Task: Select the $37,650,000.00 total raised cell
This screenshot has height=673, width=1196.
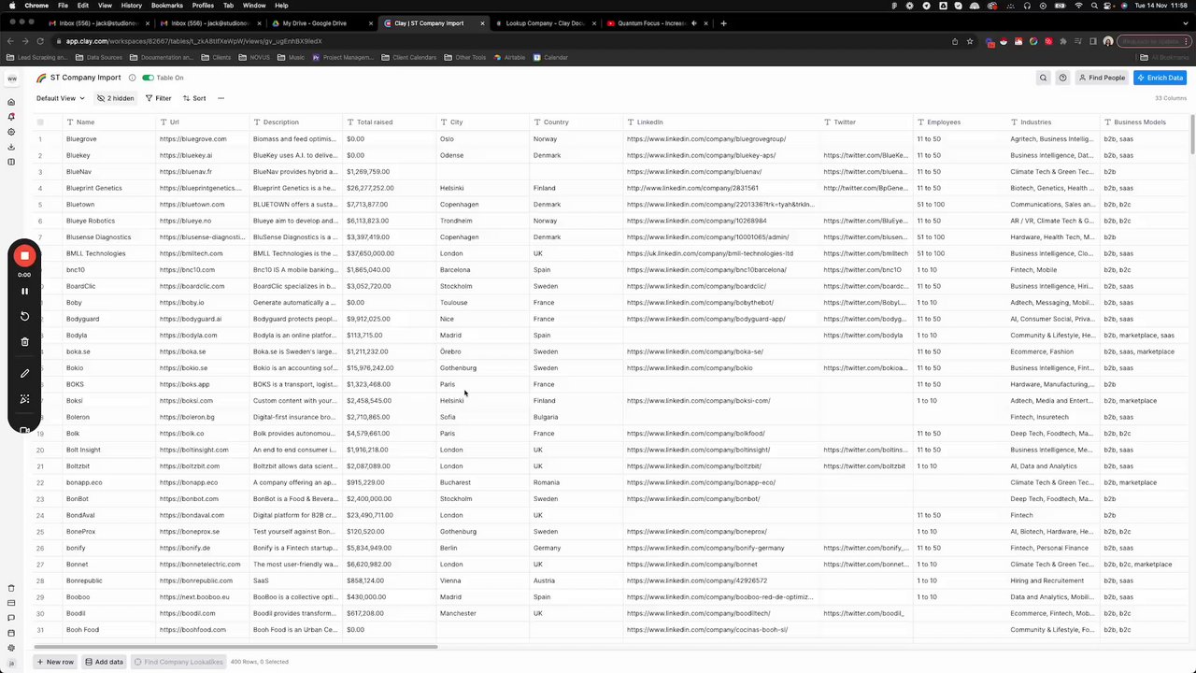Action: [390, 253]
